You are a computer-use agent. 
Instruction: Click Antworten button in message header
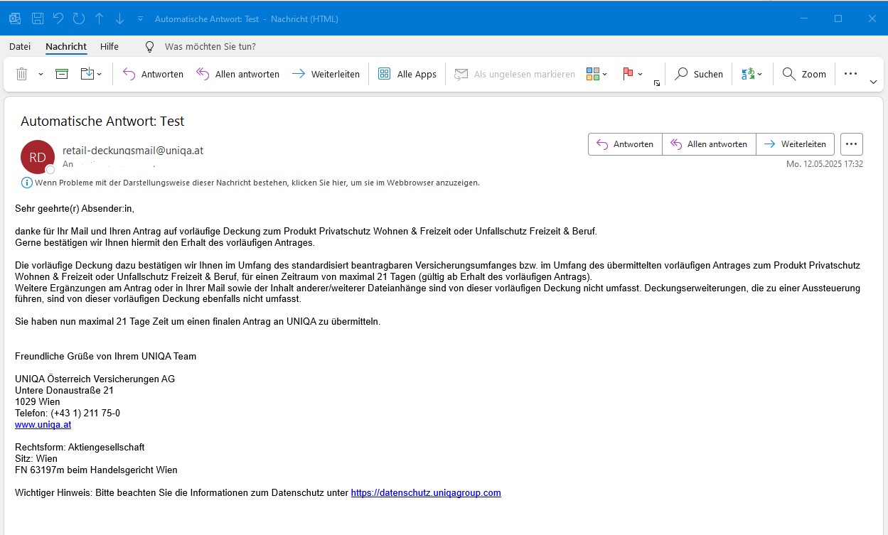pyautogui.click(x=625, y=144)
